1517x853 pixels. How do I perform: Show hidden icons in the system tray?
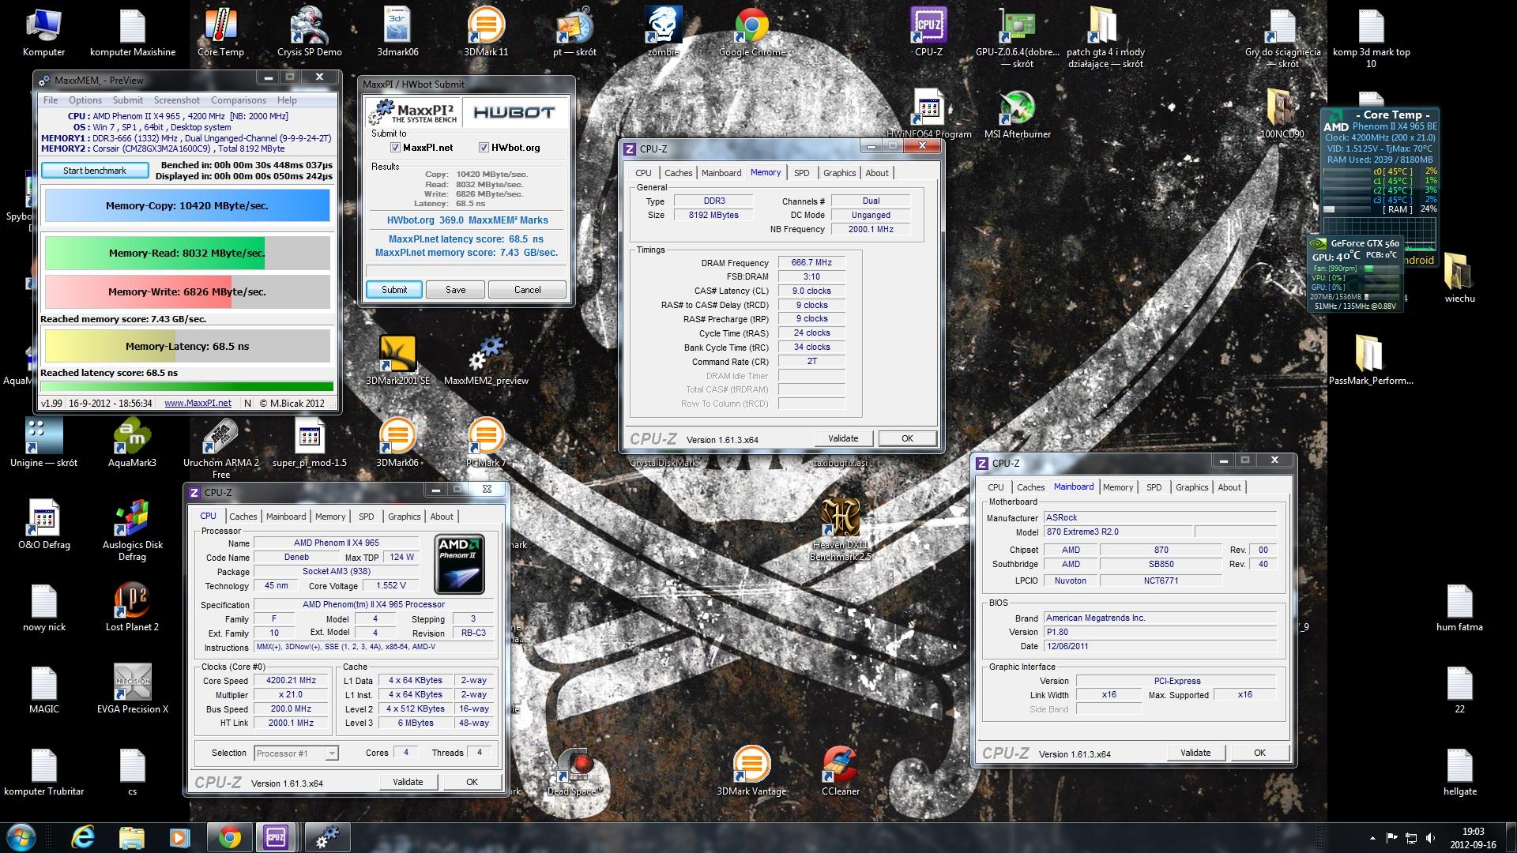click(1373, 838)
